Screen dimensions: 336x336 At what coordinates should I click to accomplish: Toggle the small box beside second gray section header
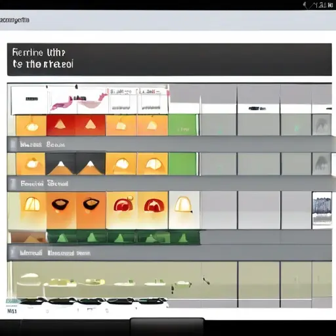tap(13, 184)
